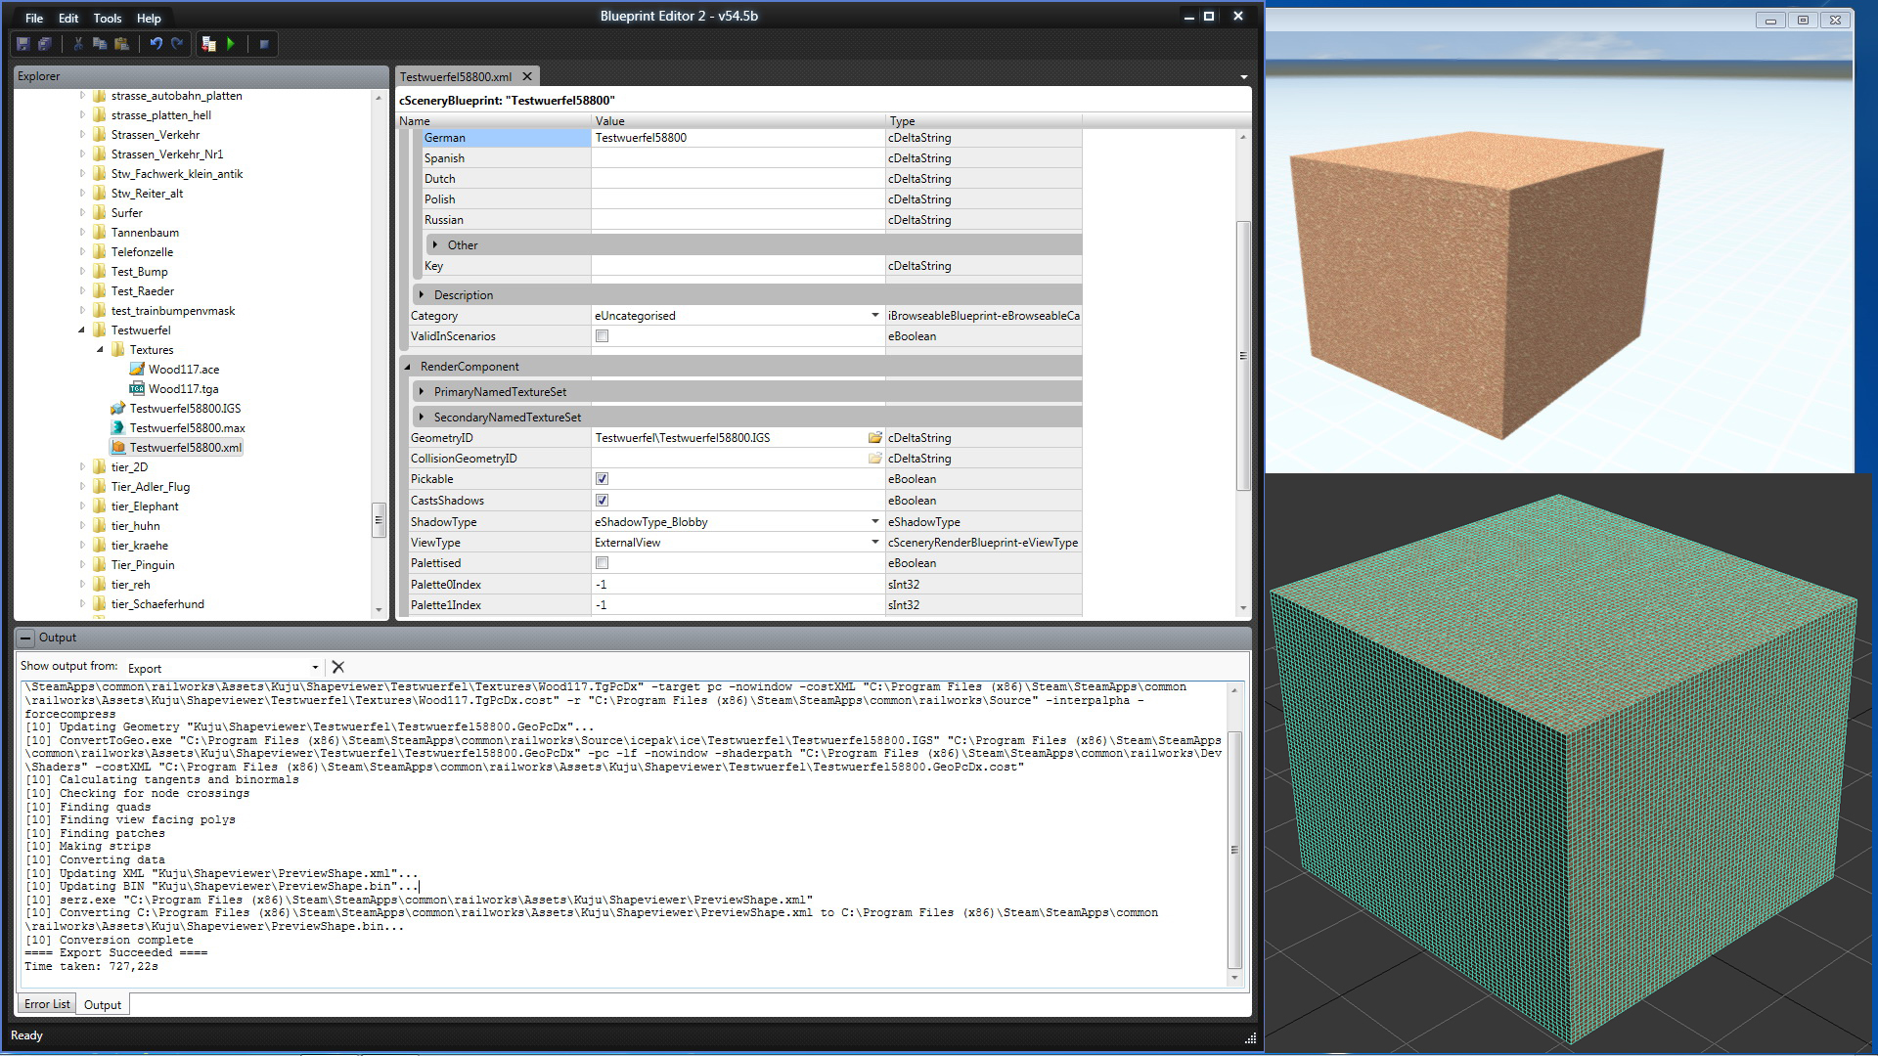
Task: Switch to the Error List tab
Action: tap(47, 1004)
